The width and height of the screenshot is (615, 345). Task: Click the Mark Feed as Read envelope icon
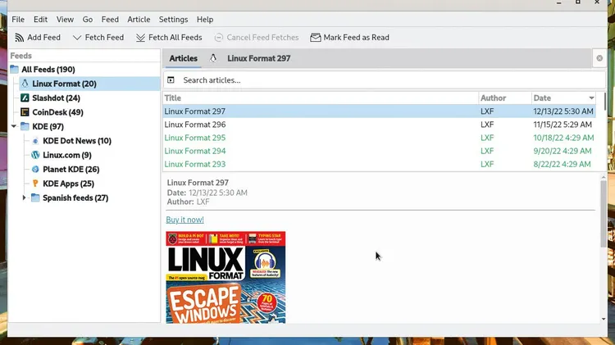[316, 38]
